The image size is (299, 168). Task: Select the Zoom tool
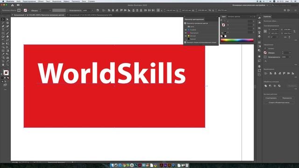[x=7, y=65]
